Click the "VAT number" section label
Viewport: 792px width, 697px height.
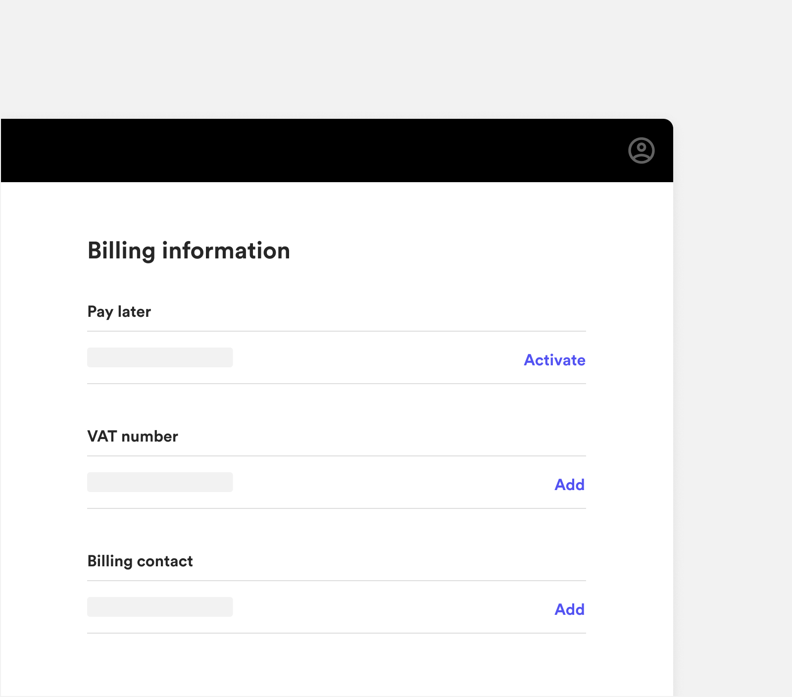tap(133, 436)
